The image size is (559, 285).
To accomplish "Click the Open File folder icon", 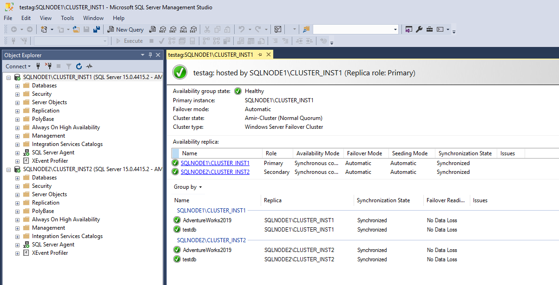I will tap(77, 29).
